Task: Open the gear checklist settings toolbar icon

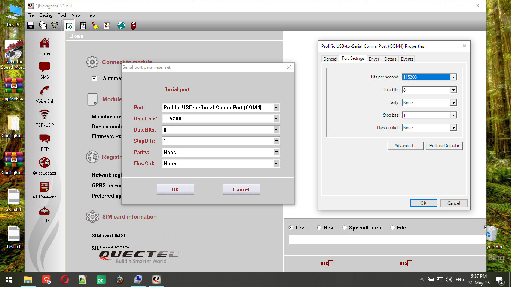Action: click(x=43, y=25)
